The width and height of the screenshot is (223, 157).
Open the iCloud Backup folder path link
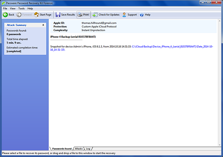132,48
